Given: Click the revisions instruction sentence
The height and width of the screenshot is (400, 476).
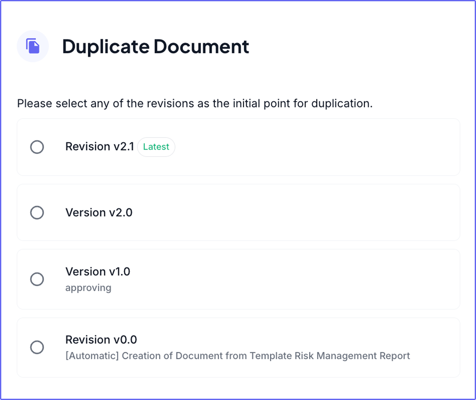Looking at the screenshot, I should pos(195,103).
